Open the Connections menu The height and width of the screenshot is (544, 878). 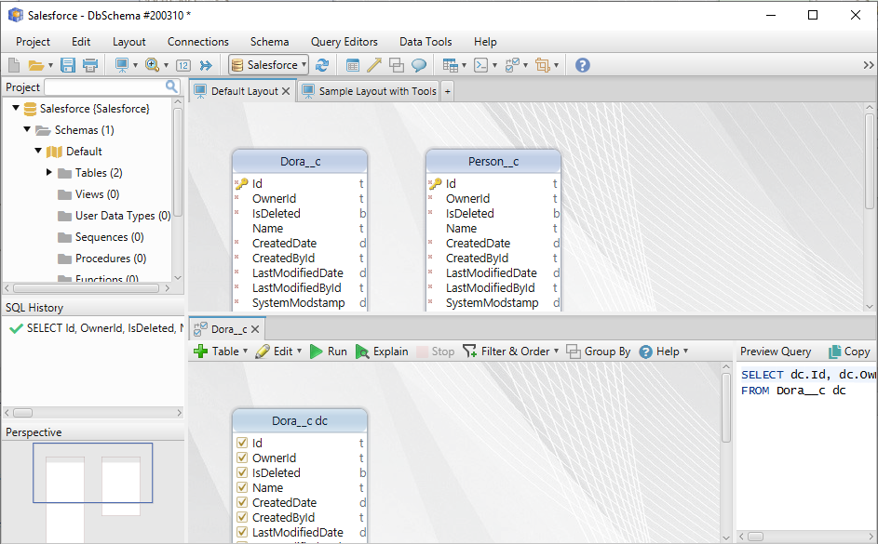197,42
